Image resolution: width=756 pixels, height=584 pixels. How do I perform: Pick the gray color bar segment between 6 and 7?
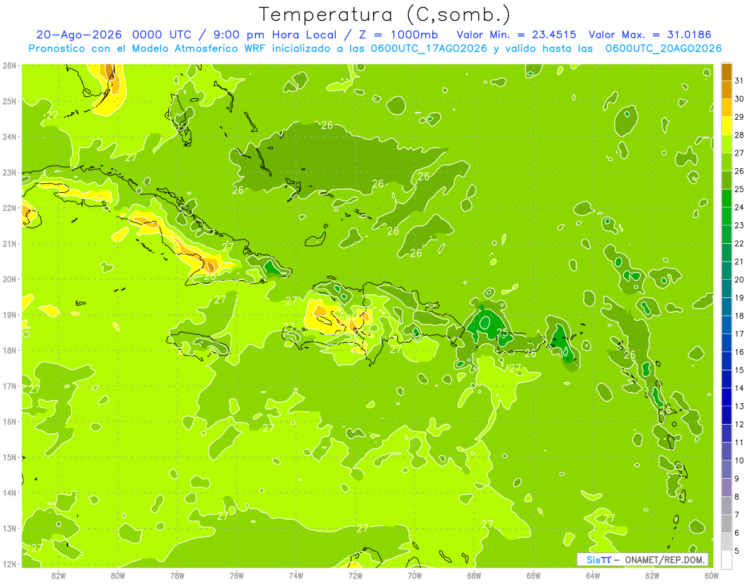726,524
